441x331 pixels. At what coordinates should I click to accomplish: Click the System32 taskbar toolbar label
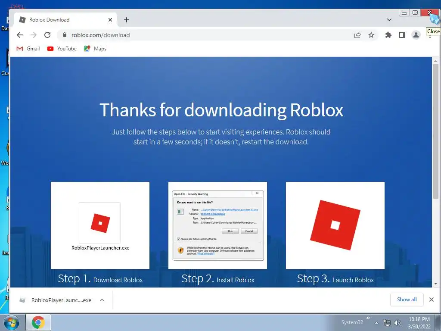point(352,322)
